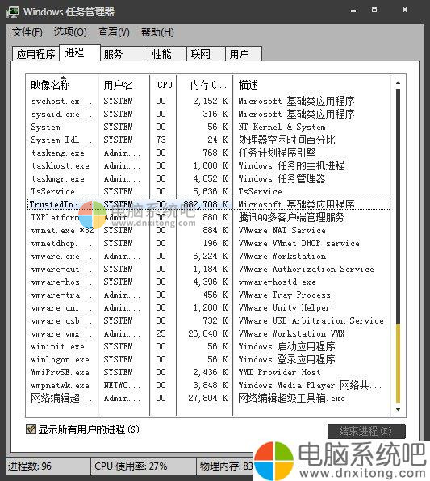The height and width of the screenshot is (481, 430).
Task: Toggle 显示所有用户的进程 checkbox
Action: point(31,429)
